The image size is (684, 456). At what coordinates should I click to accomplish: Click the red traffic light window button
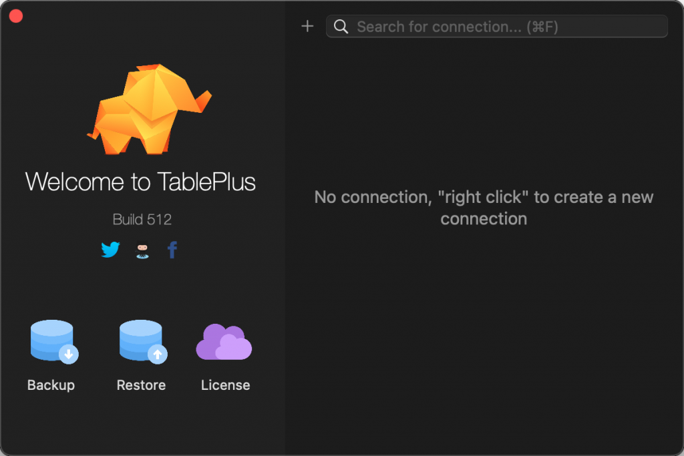pos(15,15)
